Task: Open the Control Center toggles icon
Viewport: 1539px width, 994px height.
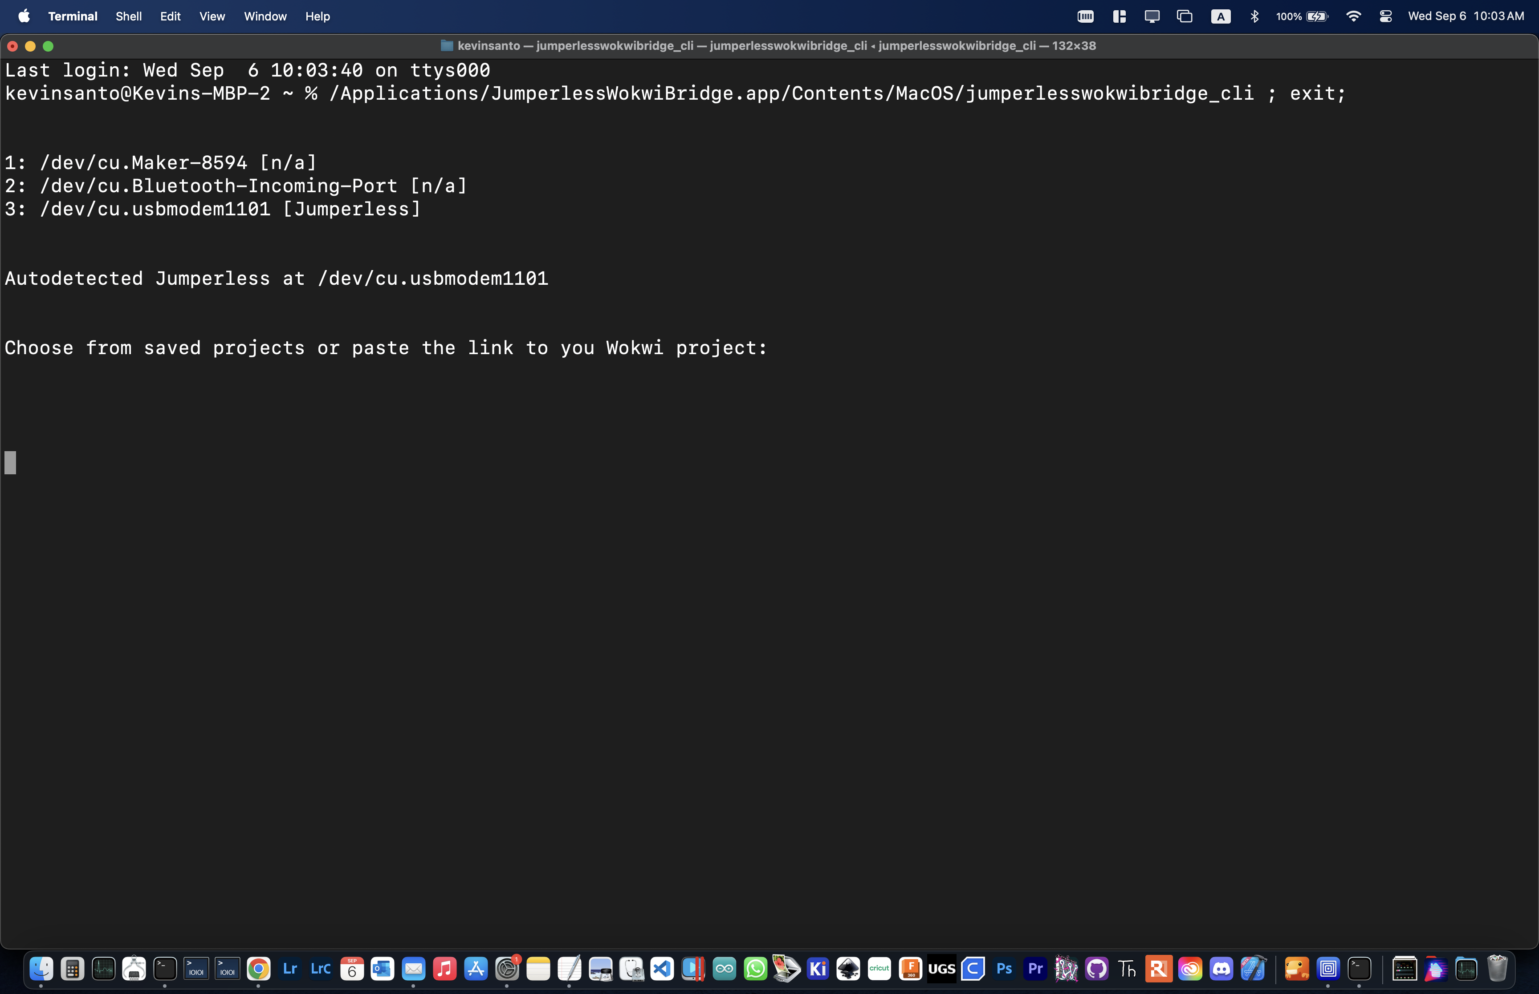Action: (1385, 16)
